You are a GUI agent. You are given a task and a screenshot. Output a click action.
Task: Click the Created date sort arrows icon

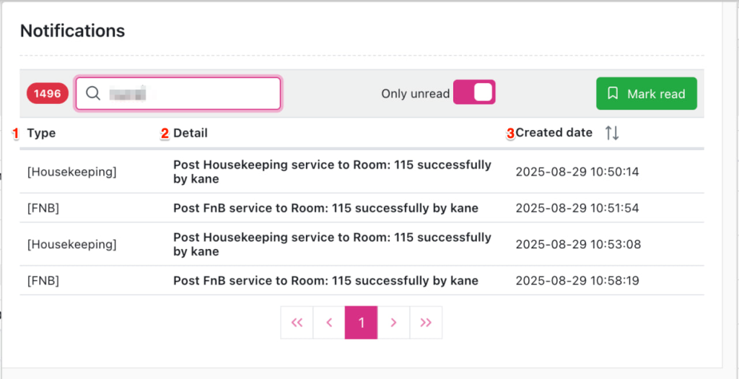612,133
